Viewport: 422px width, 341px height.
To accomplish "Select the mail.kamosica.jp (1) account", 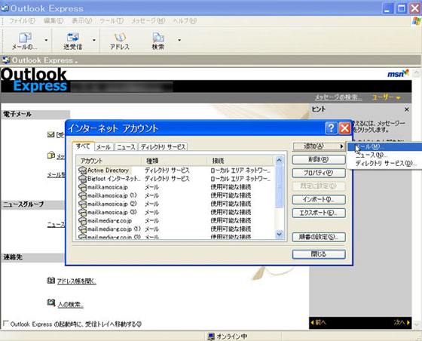I will tap(176, 195).
